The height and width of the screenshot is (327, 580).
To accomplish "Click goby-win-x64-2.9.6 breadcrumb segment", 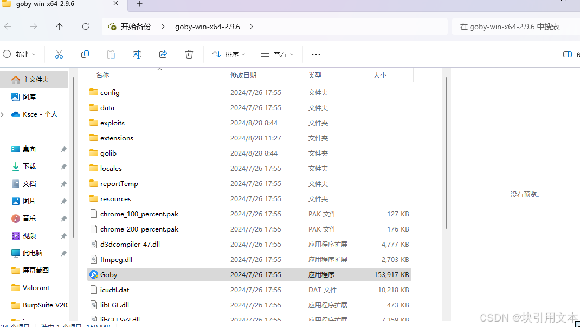I will click(208, 27).
